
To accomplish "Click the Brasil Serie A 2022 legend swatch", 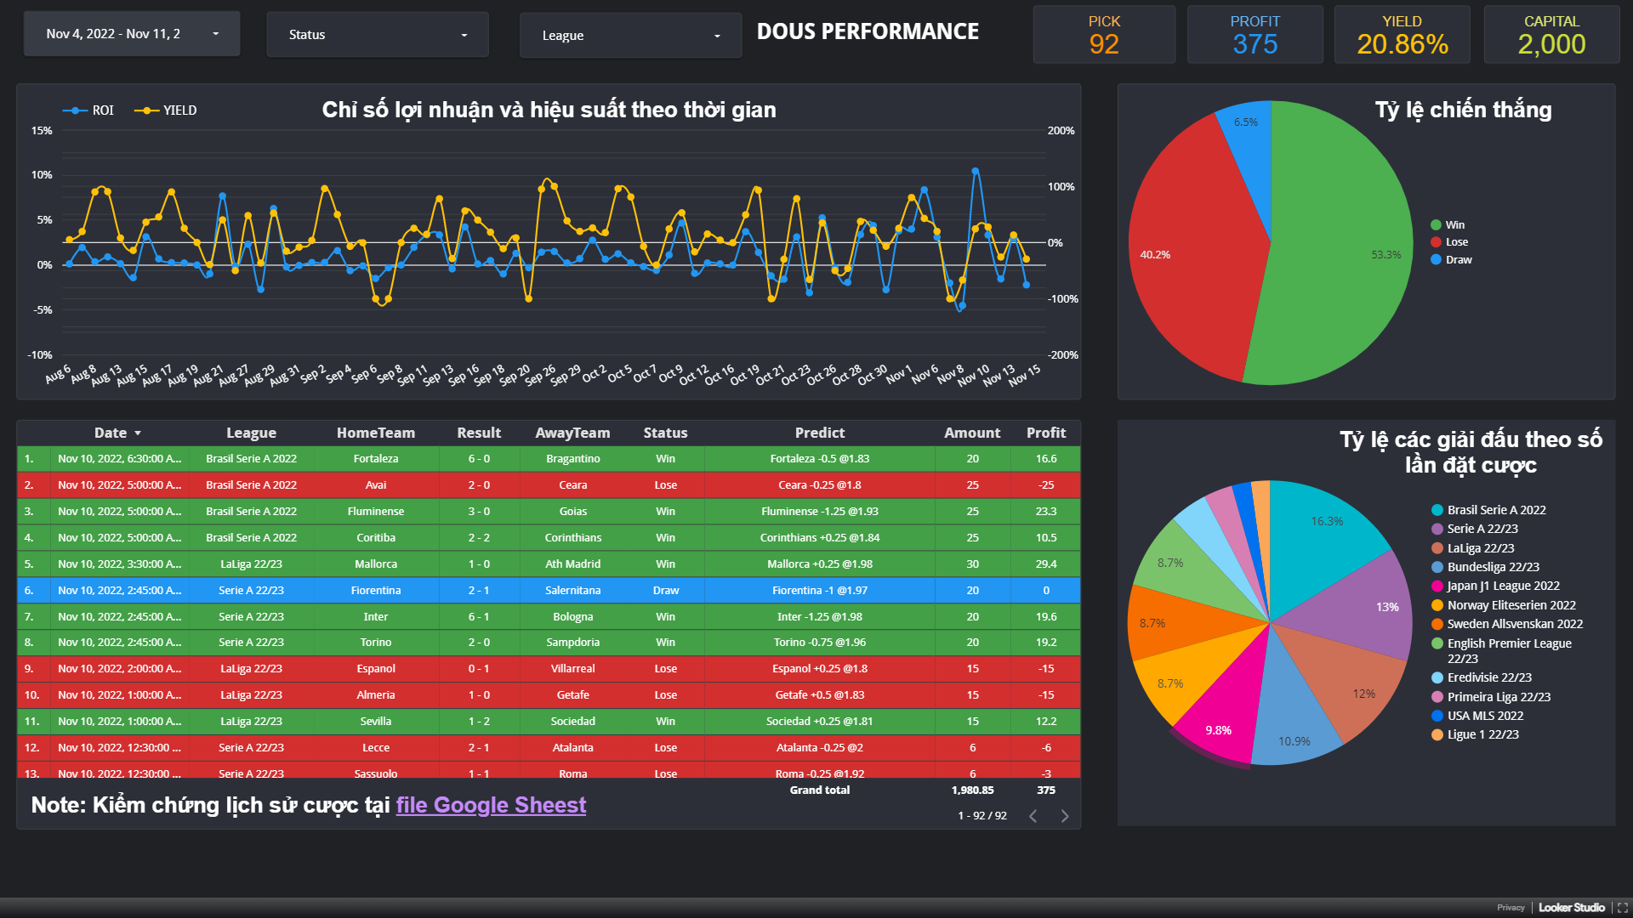I will coord(1437,510).
